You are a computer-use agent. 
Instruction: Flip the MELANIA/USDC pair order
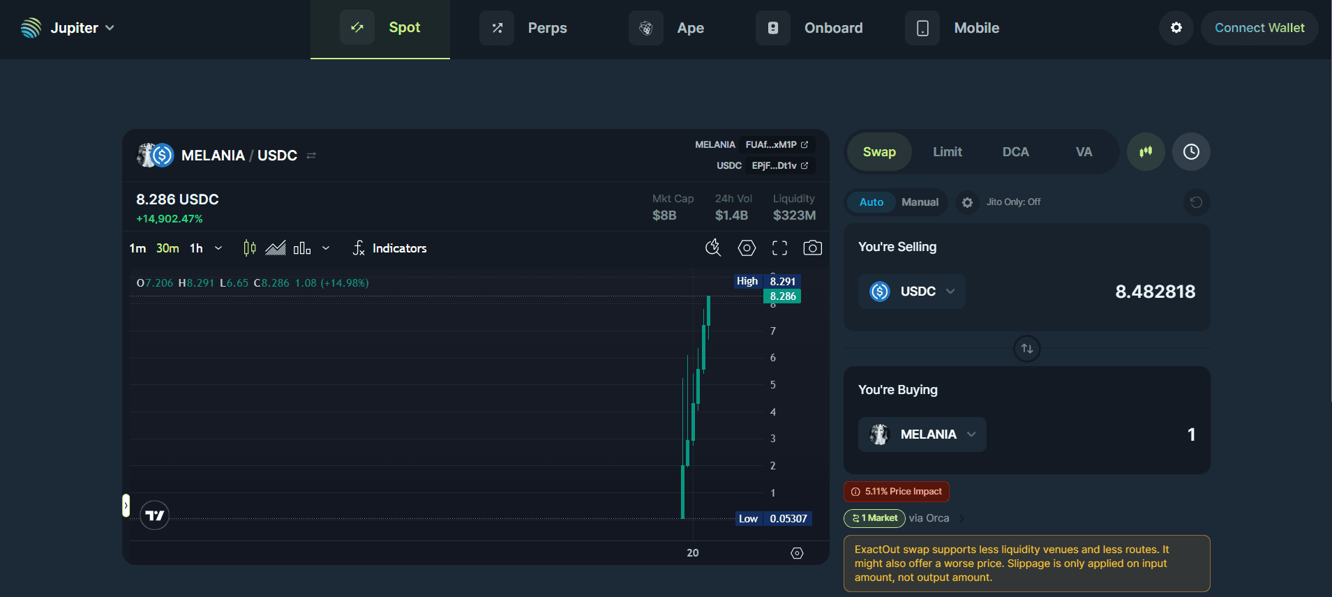(x=311, y=156)
